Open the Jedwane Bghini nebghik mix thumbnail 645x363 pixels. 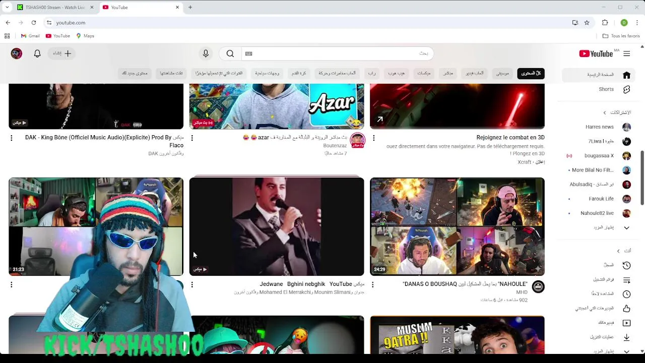point(277,226)
